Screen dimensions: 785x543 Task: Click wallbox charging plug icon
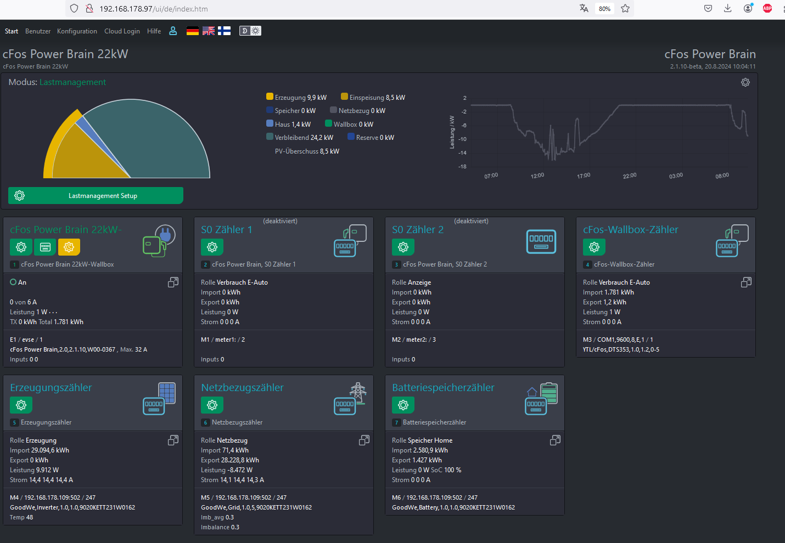(159, 240)
